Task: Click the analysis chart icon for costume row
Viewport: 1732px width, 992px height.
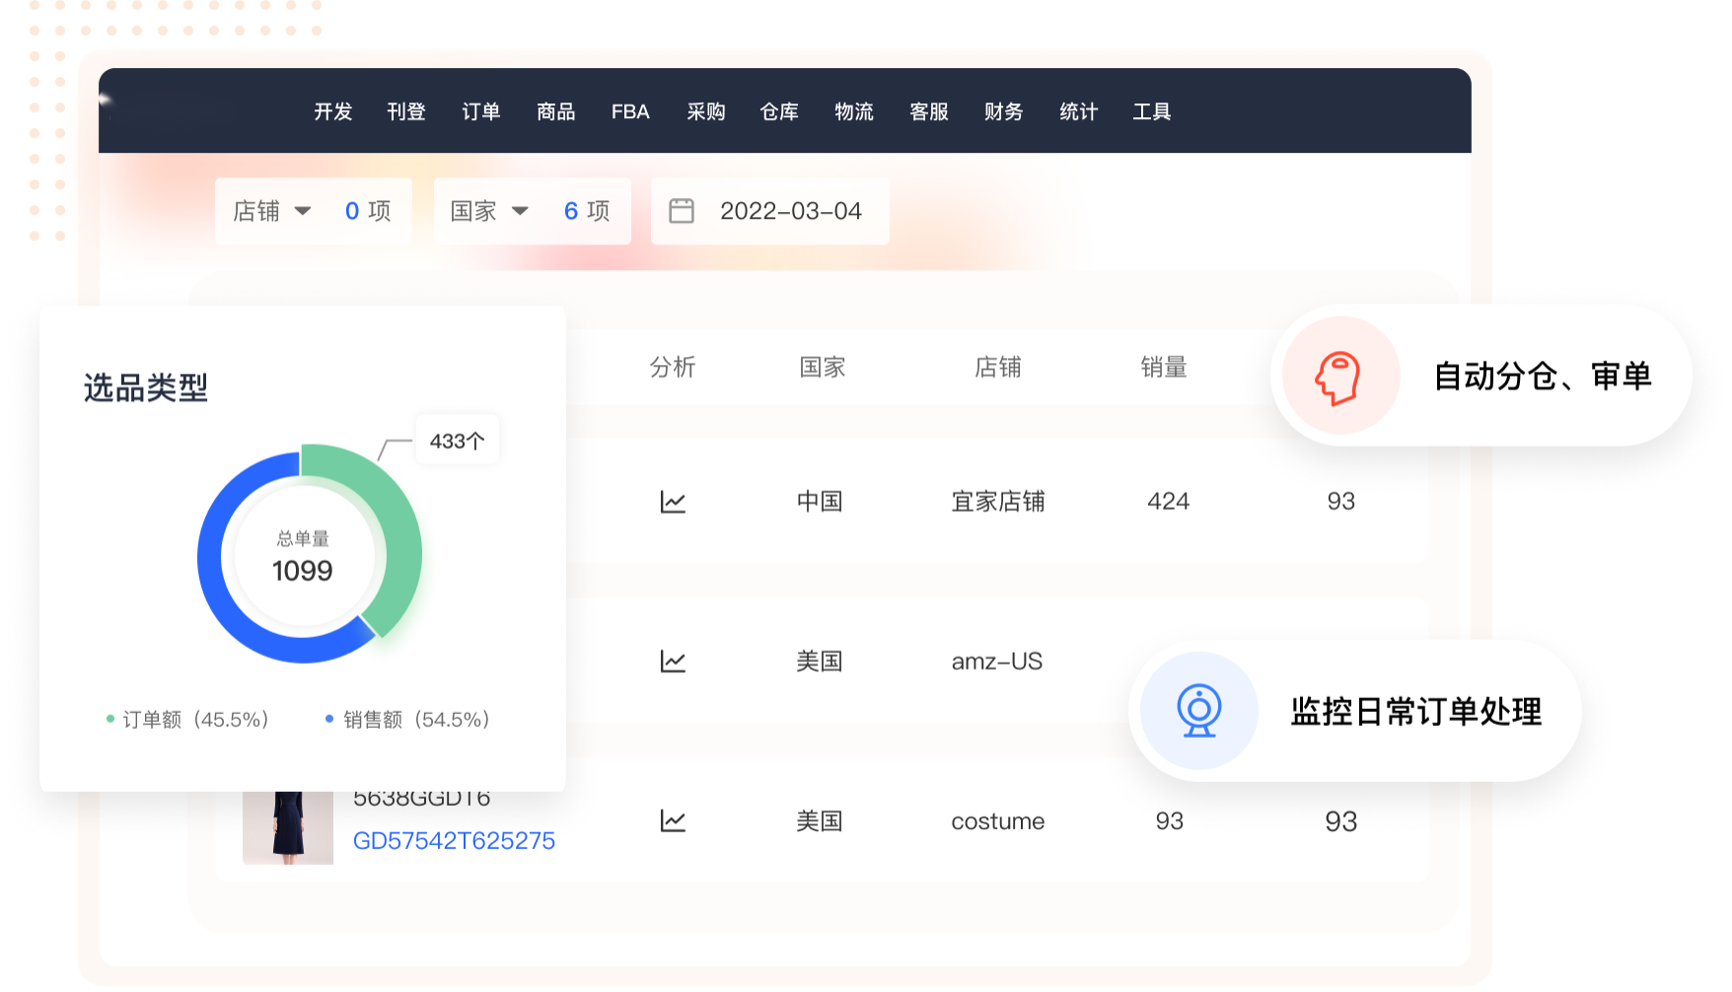Action: click(x=673, y=820)
